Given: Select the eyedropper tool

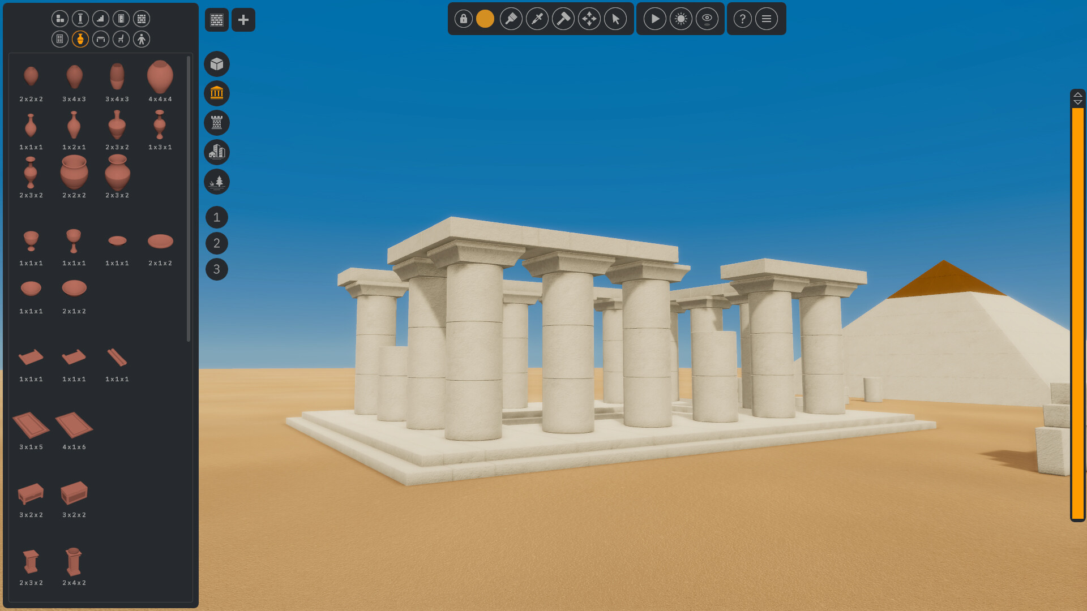Looking at the screenshot, I should (537, 19).
